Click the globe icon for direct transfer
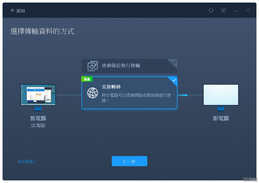Image resolution: width=259 pixels, height=183 pixels. [92, 93]
